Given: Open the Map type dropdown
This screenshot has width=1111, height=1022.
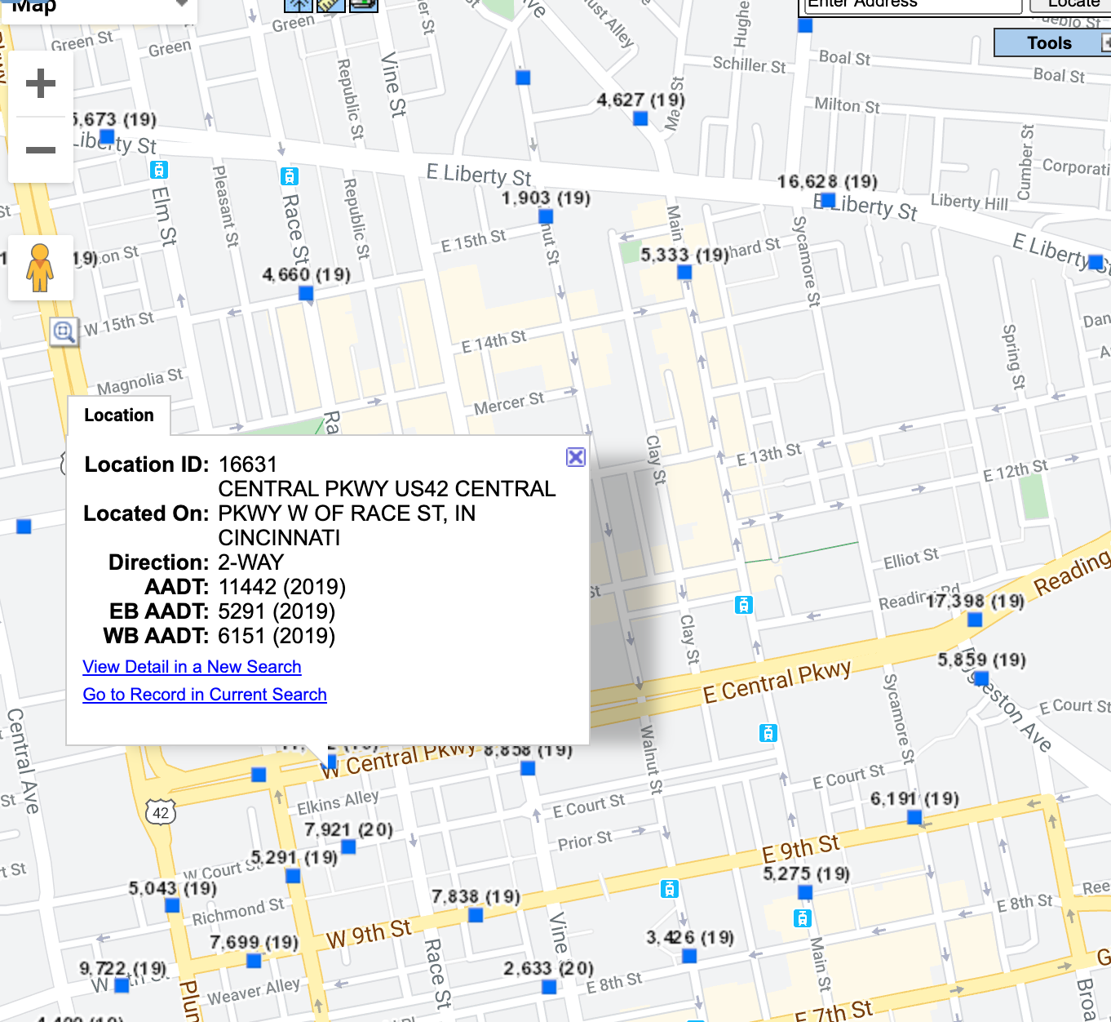Looking at the screenshot, I should [98, 7].
